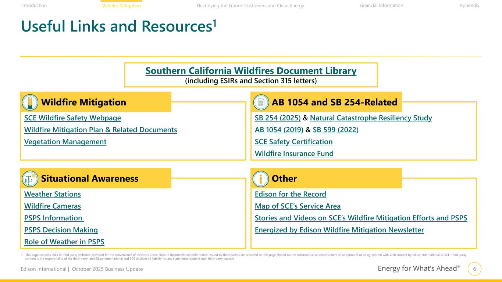This screenshot has width=502, height=282.
Task: Click the Other section info icon
Action: [x=261, y=179]
